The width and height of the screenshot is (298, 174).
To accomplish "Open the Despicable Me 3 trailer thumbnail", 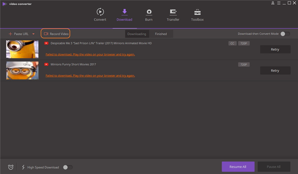I will (x=22, y=49).
